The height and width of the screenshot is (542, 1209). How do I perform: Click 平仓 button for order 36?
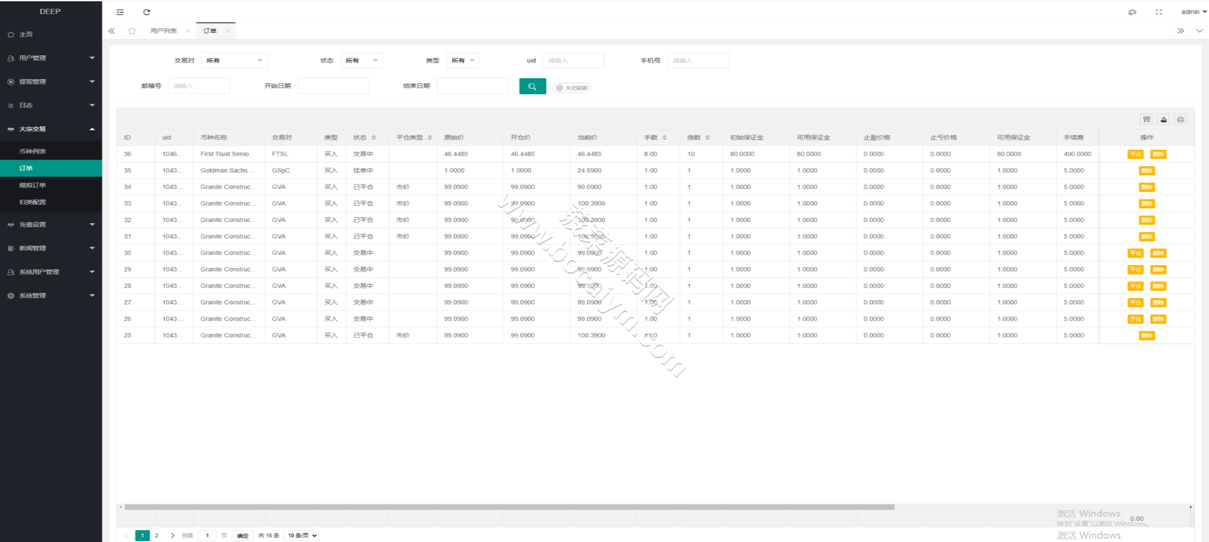tap(1135, 154)
